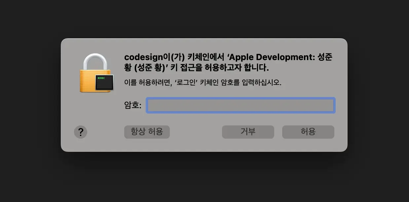Click the padlock keychain icon

click(96, 73)
